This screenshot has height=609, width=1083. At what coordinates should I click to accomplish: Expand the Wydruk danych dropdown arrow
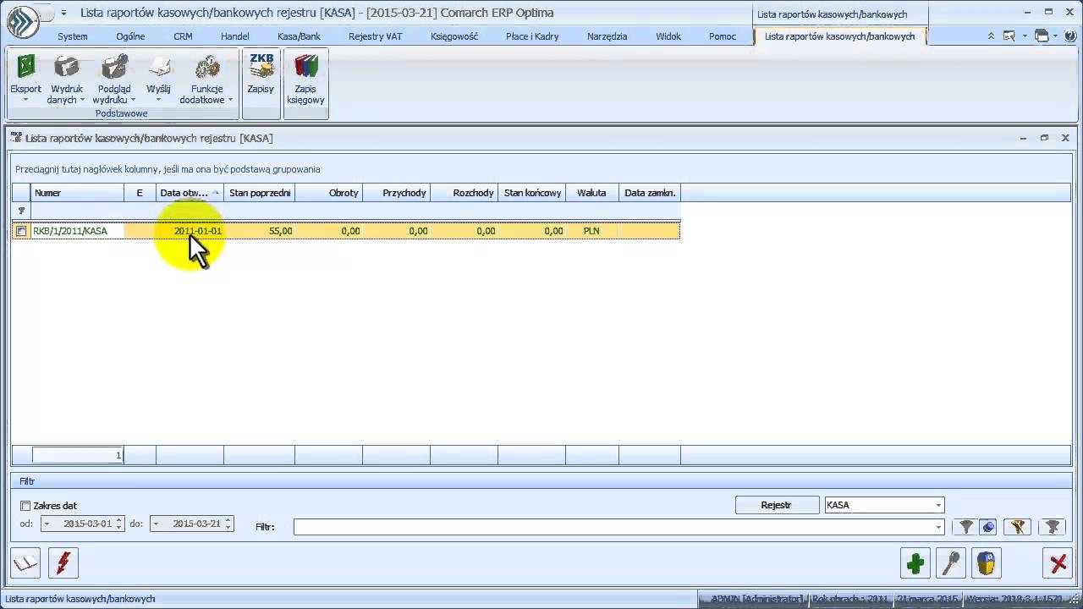click(x=82, y=100)
